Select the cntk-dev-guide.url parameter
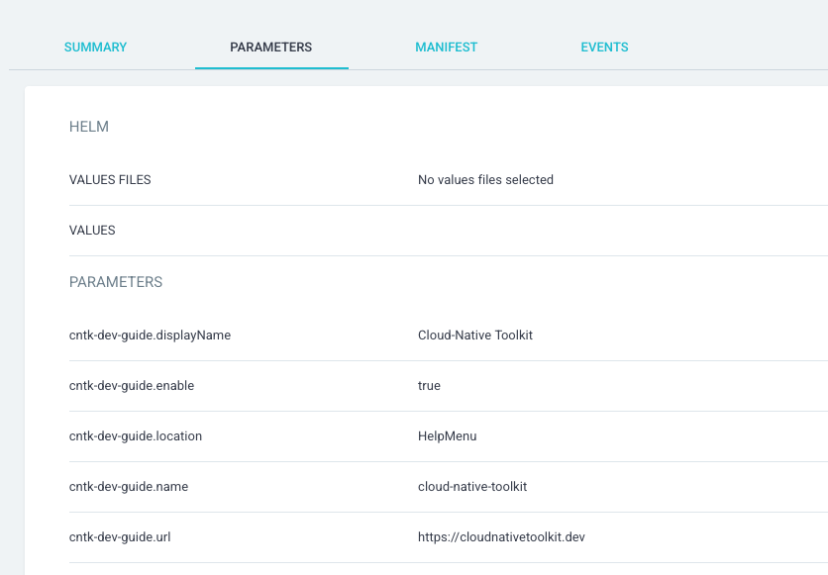The width and height of the screenshot is (828, 575). (122, 536)
